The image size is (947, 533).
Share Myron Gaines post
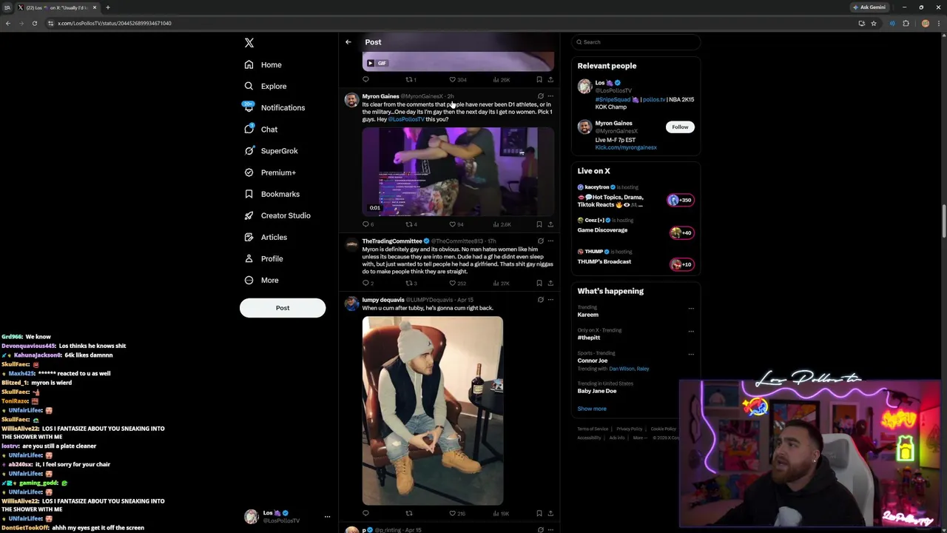[x=550, y=224]
